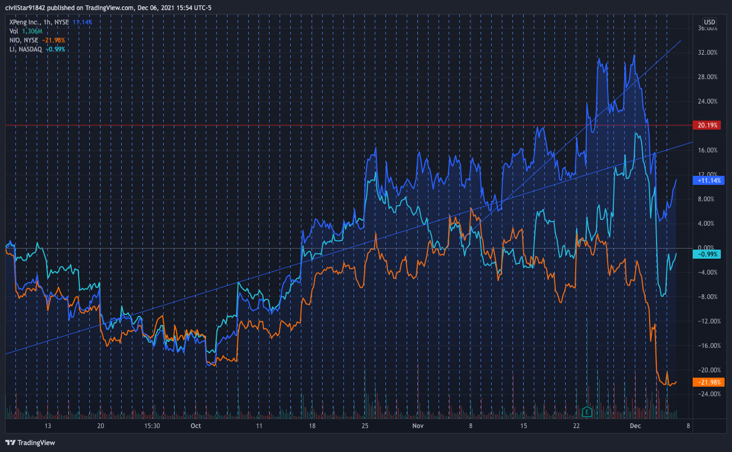The width and height of the screenshot is (732, 452).
Task: Click the Dec label on time axis
Action: tap(634, 426)
